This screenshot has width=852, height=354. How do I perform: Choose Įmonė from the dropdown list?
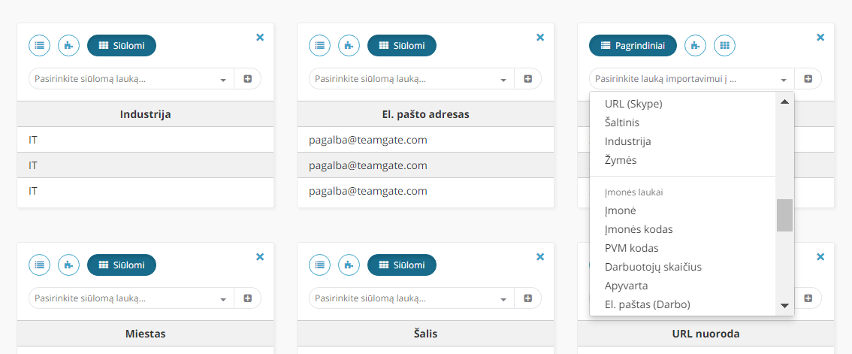pos(683,210)
